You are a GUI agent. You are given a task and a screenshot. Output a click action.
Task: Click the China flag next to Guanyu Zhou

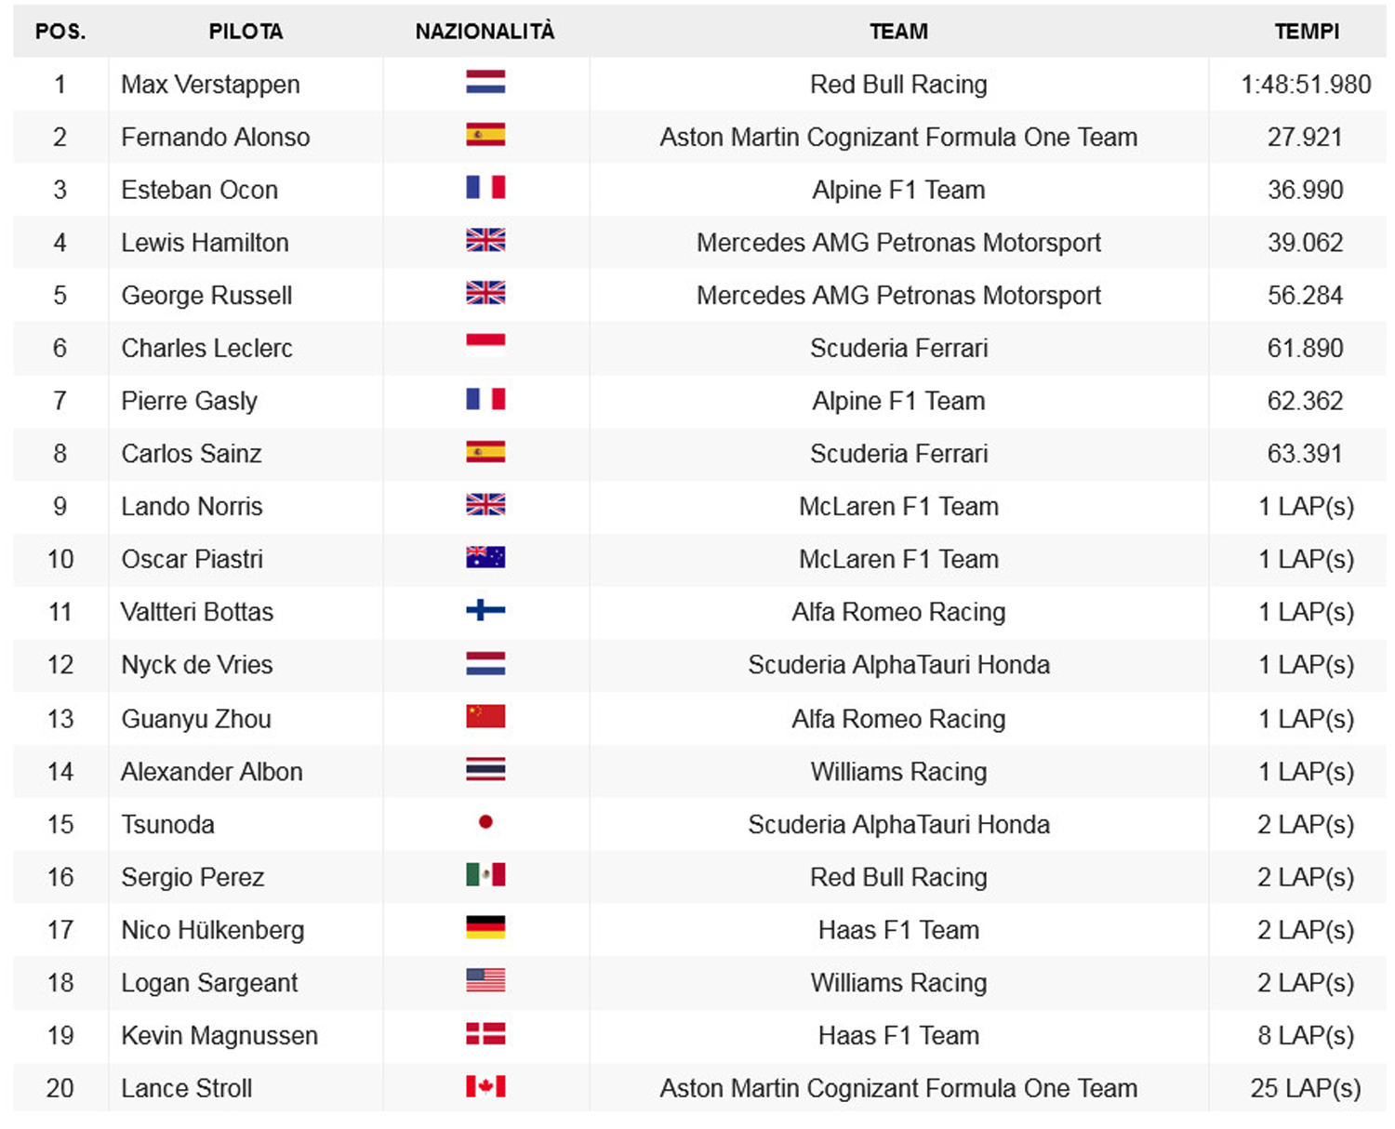click(485, 716)
